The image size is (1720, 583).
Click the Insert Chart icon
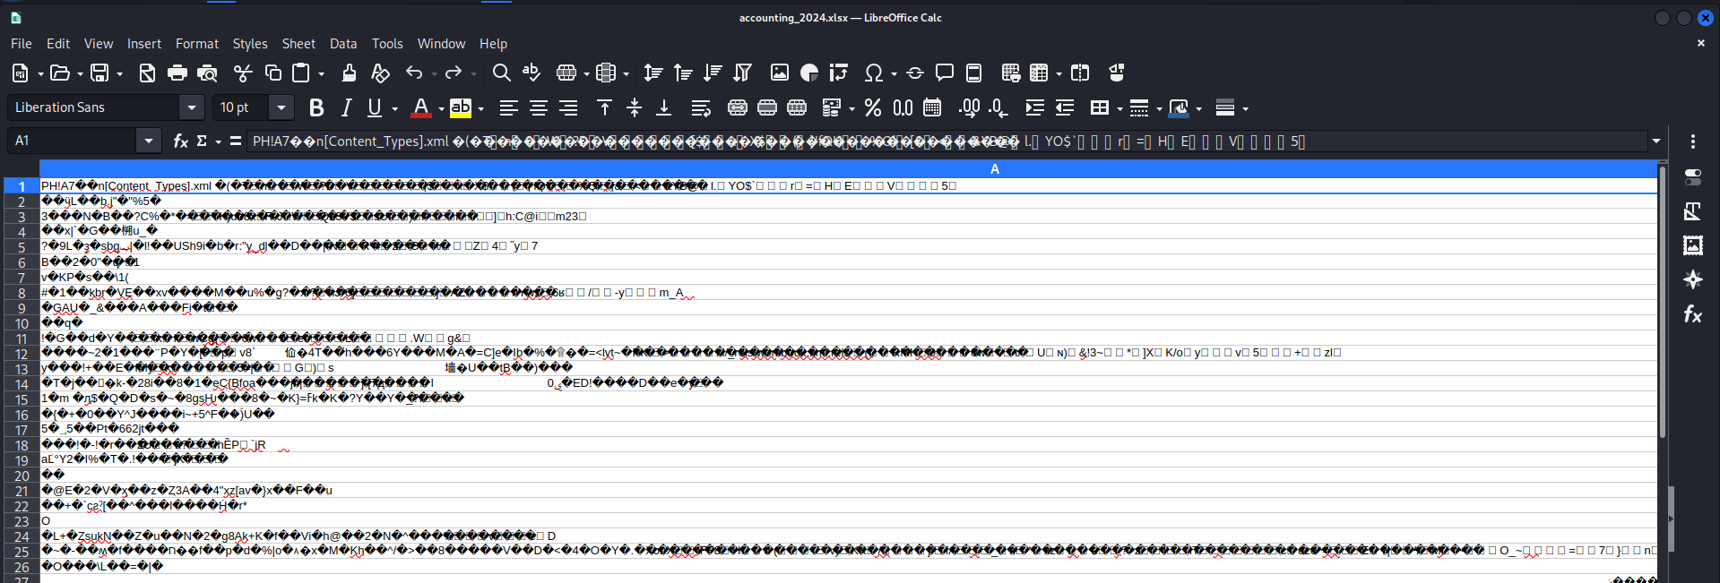(x=809, y=73)
